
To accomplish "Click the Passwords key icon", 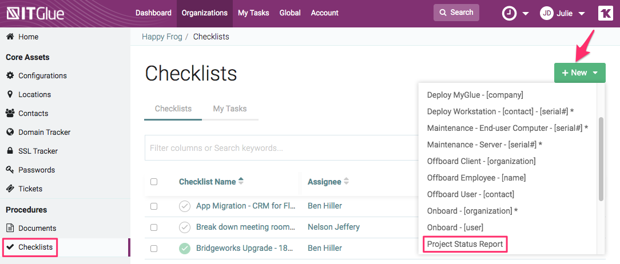I will click(x=10, y=170).
